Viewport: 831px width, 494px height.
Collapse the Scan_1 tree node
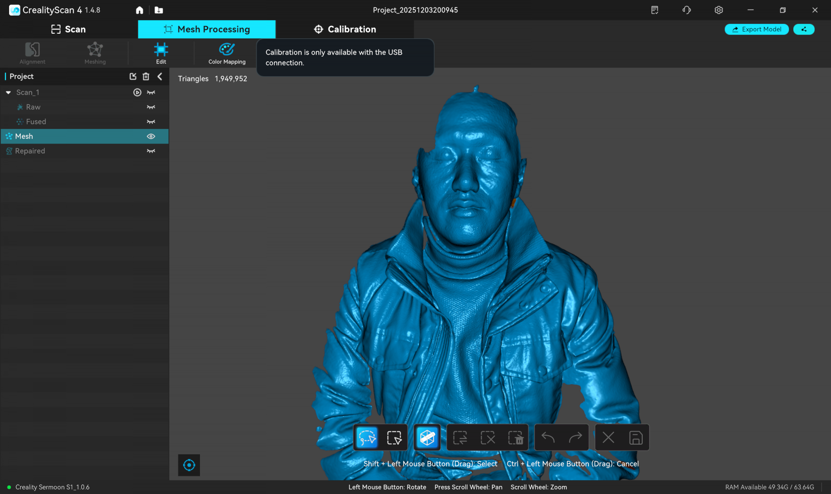[8, 93]
